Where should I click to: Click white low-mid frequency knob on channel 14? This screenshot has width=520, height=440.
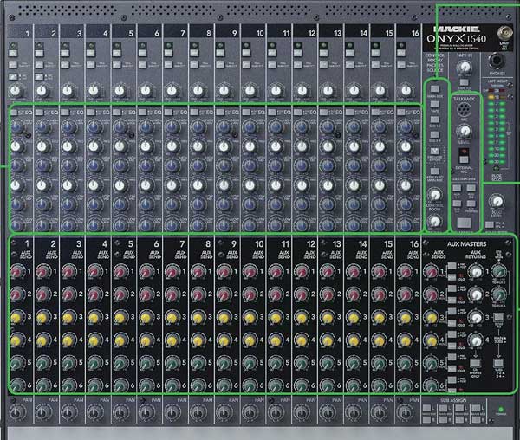coord(354,185)
